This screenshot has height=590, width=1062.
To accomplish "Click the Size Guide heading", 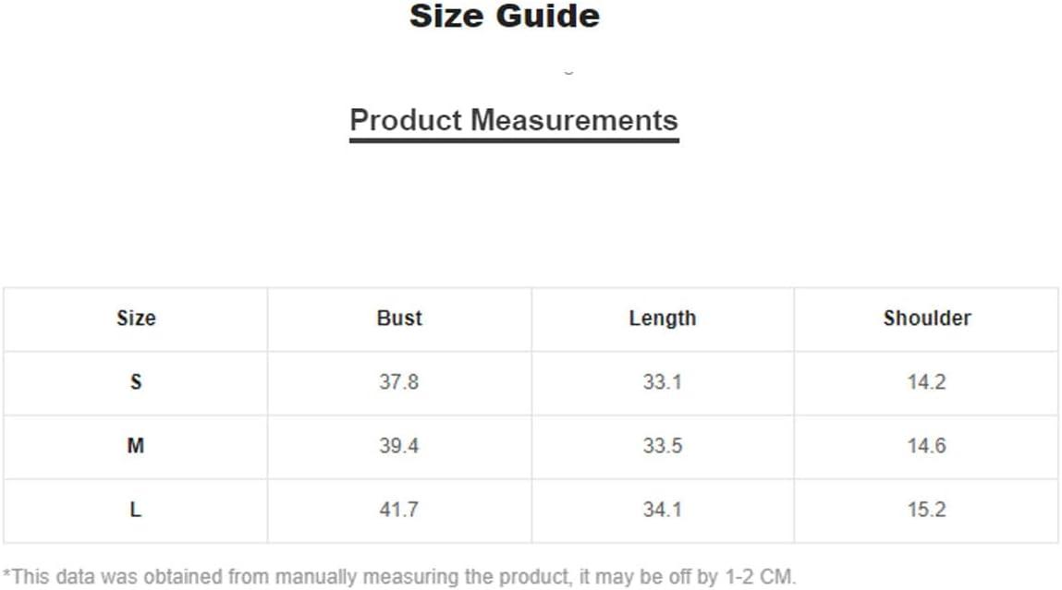I will pyautogui.click(x=505, y=17).
